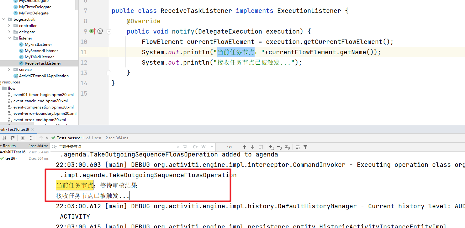This screenshot has height=228, width=465.
Task: Expand the delegate folder
Action: tap(9, 32)
